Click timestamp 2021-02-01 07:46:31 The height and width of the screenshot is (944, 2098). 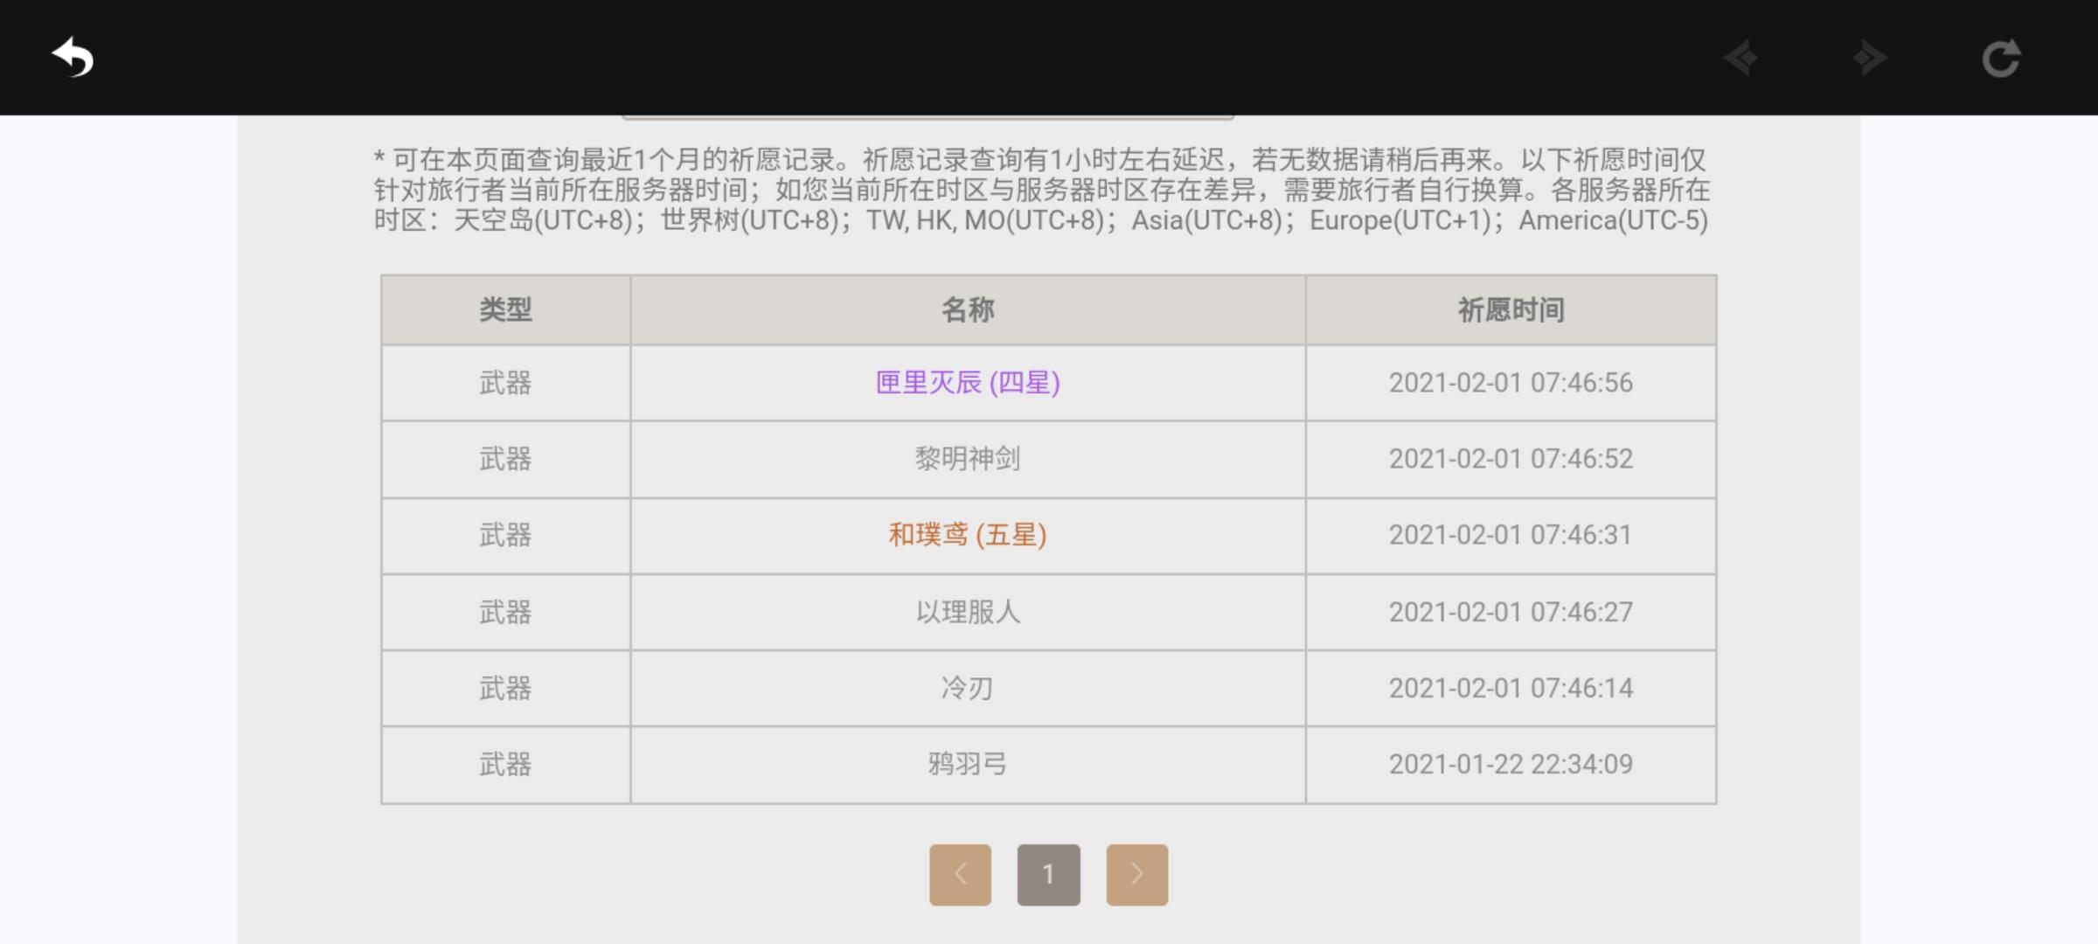pyautogui.click(x=1511, y=535)
